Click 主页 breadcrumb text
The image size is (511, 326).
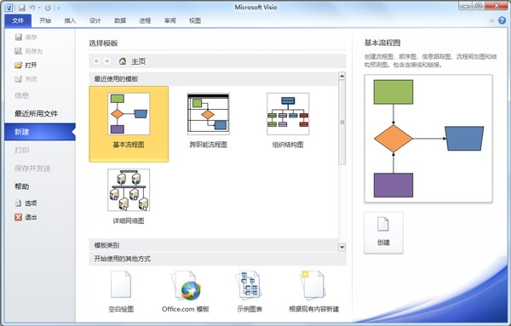point(138,61)
